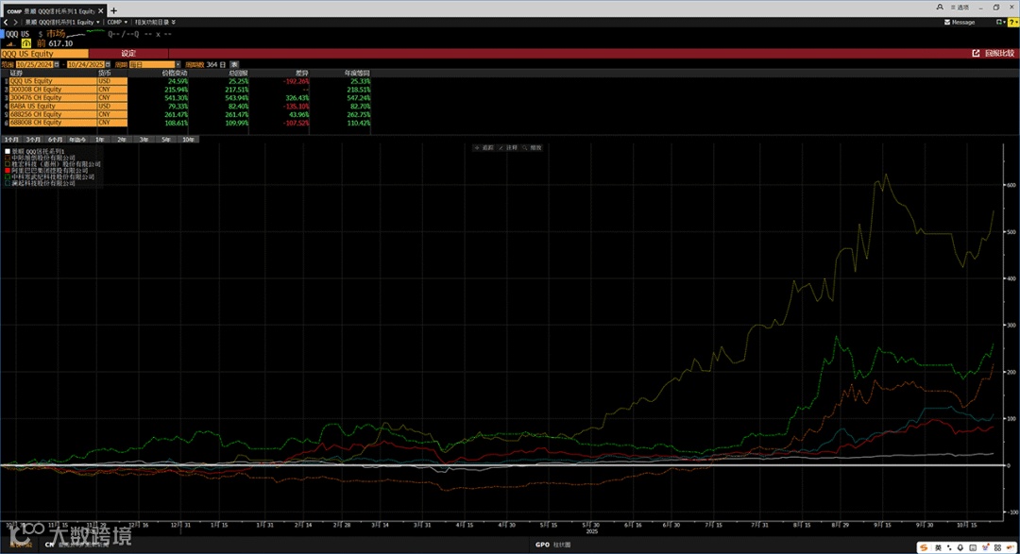Select the 1年 range tab

100,139
